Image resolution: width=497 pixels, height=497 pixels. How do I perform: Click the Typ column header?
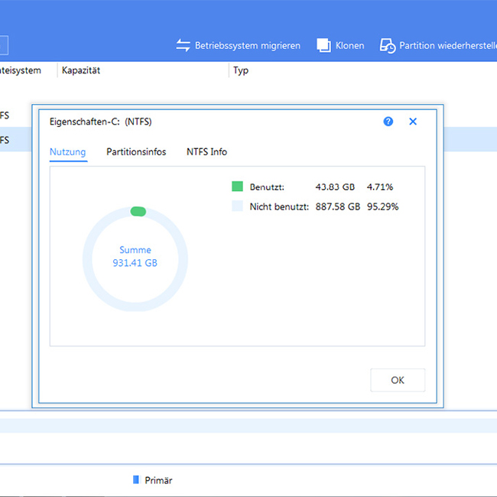coord(241,70)
